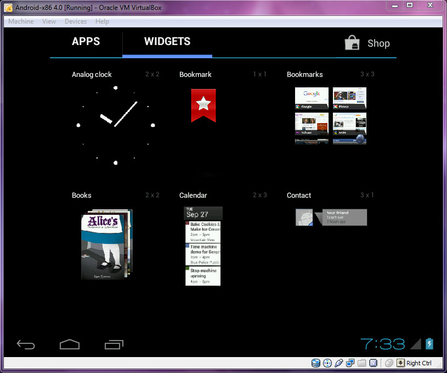The image size is (447, 373).
Task: Select the Calendar widget preview thumbnail
Action: (202, 246)
